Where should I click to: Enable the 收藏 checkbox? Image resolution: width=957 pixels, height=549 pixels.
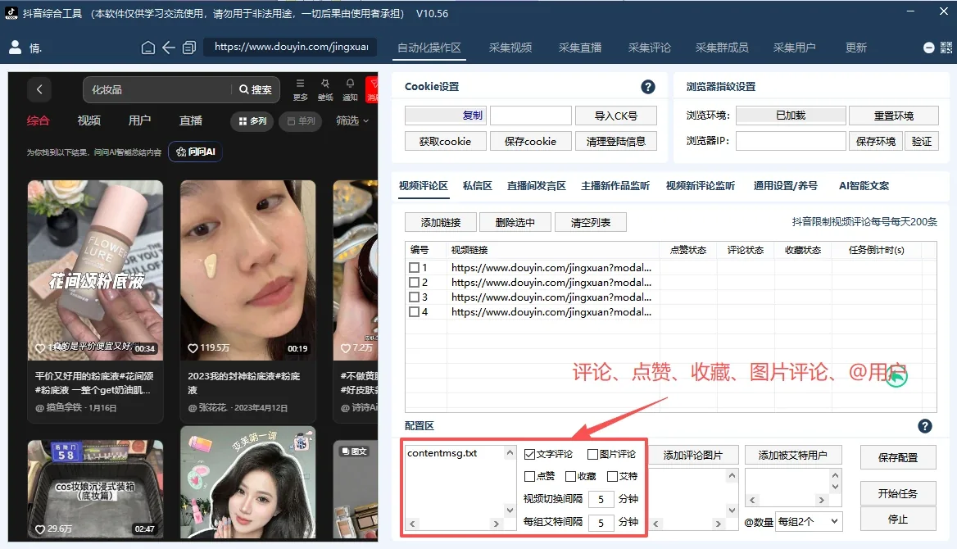[x=570, y=476]
